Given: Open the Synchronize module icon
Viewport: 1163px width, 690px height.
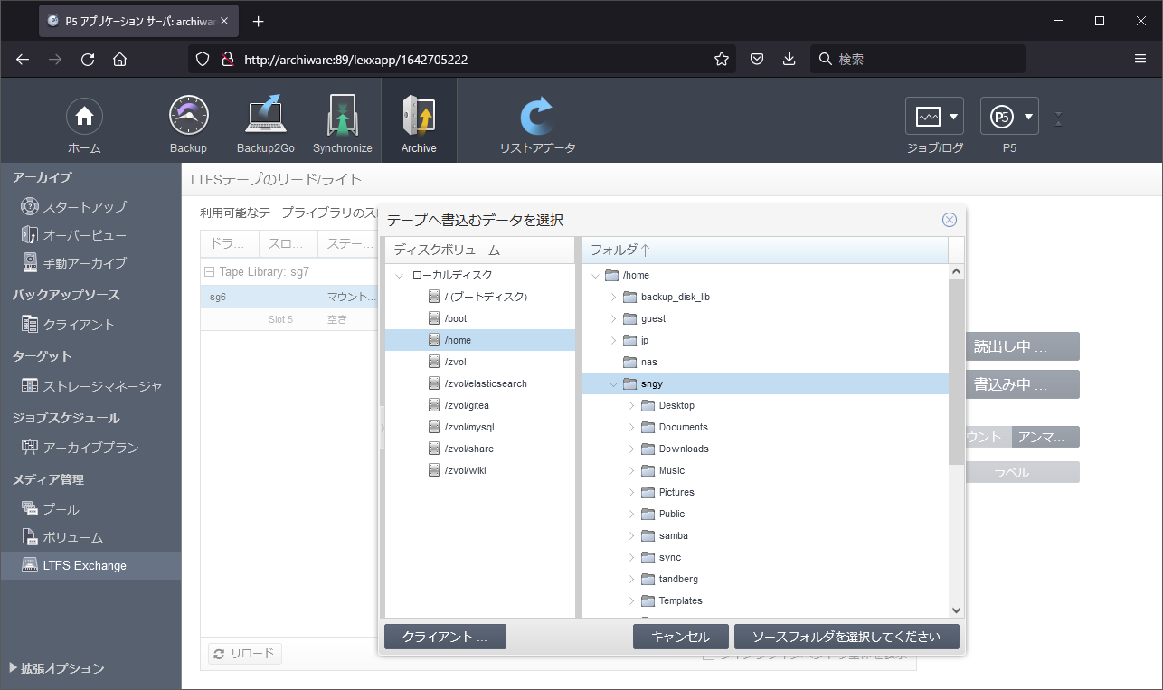Looking at the screenshot, I should 343,116.
